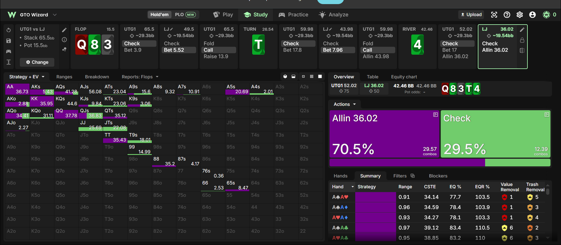Click the info circle icon beside Stack
This screenshot has width=561, height=245.
[x=64, y=40]
